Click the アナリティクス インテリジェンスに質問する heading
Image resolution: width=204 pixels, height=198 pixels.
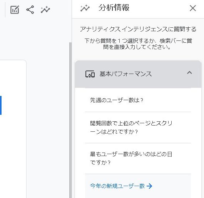point(138,29)
